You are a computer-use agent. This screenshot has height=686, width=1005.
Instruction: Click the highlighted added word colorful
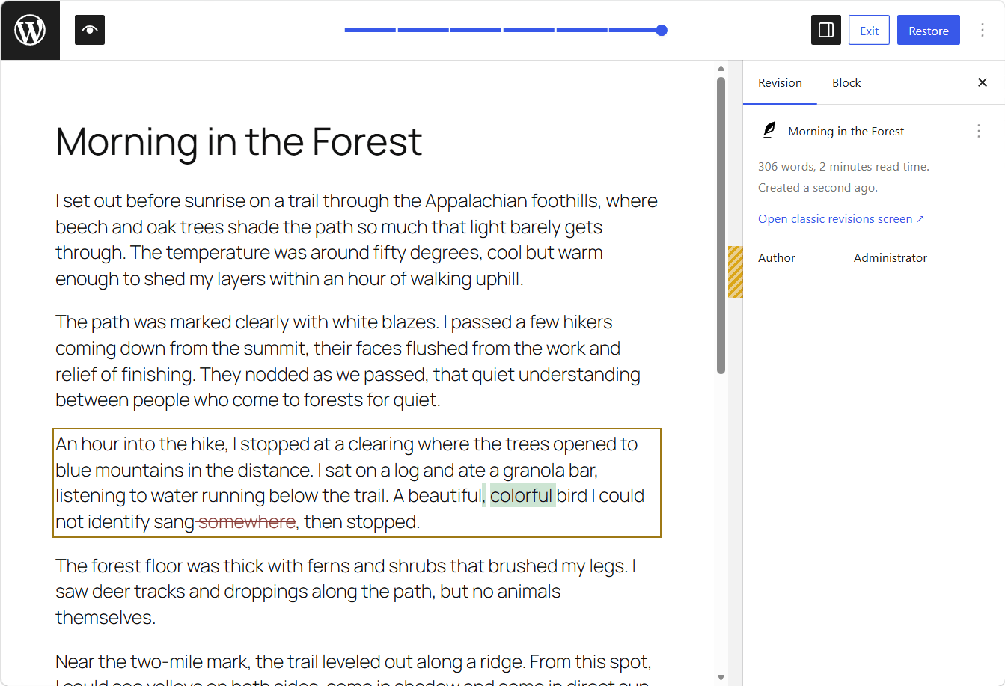pos(522,495)
